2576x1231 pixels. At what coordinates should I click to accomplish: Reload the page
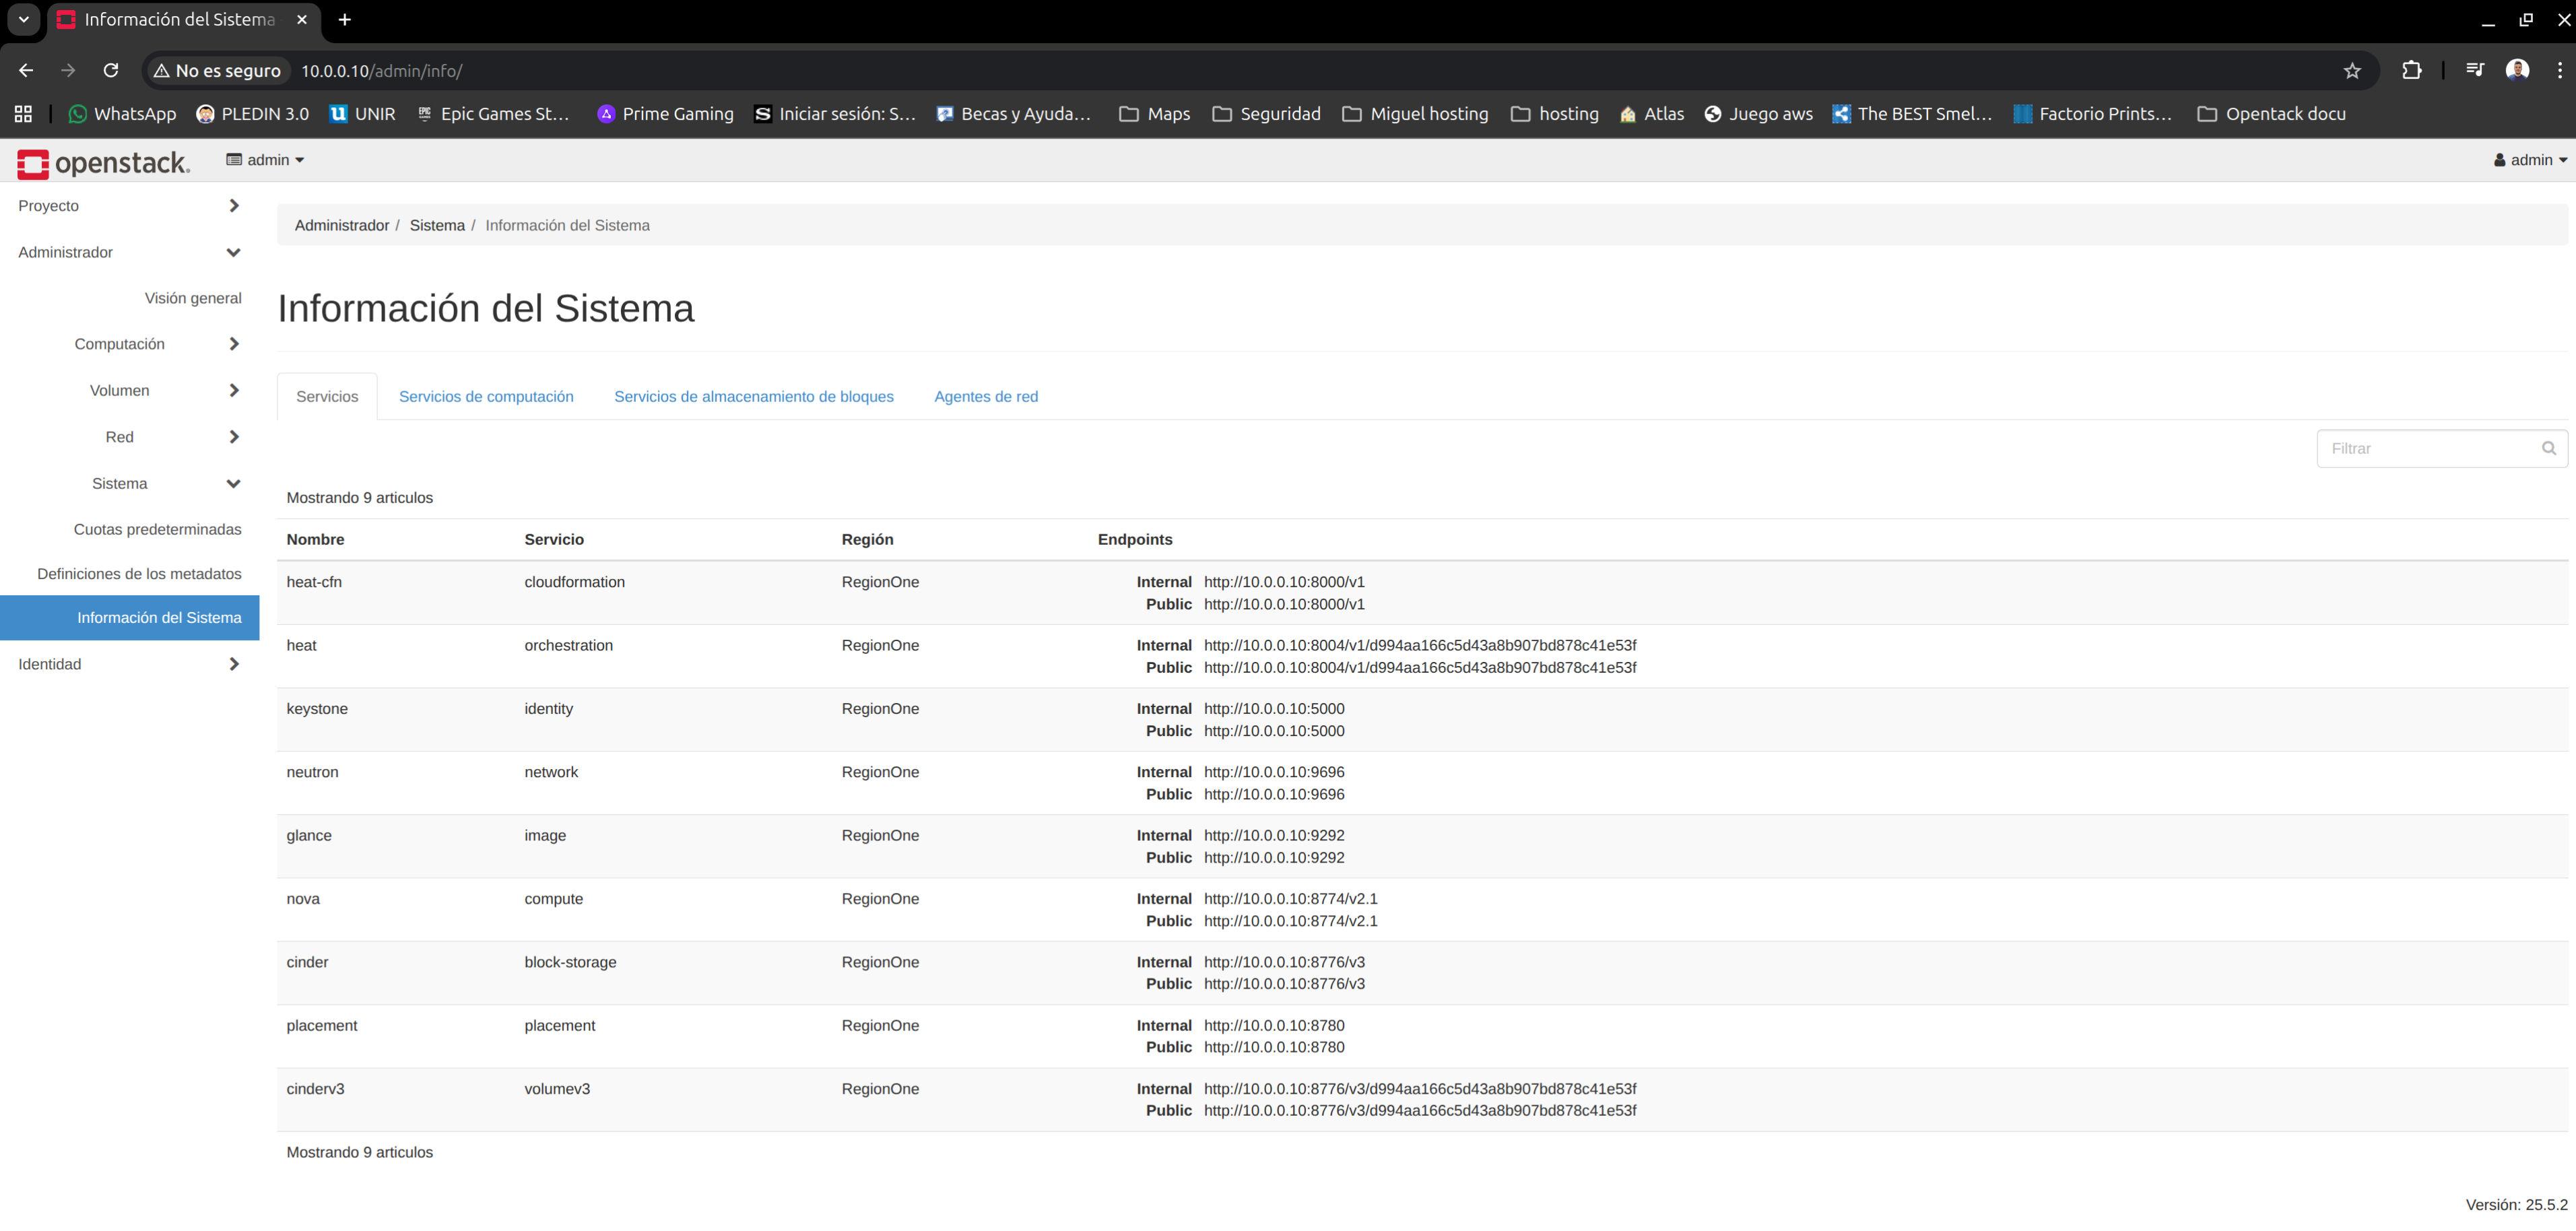111,71
